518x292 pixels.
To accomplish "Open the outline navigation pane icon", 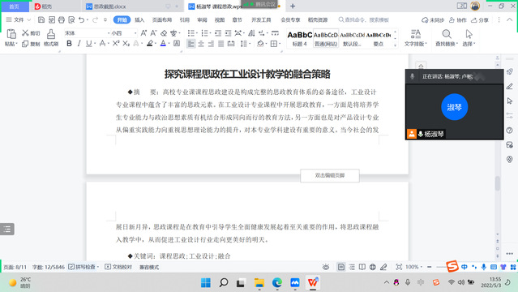I will [x=7, y=229].
